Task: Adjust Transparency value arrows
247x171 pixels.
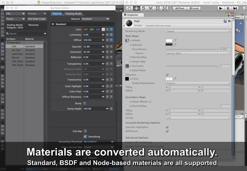Action: coord(103,64)
